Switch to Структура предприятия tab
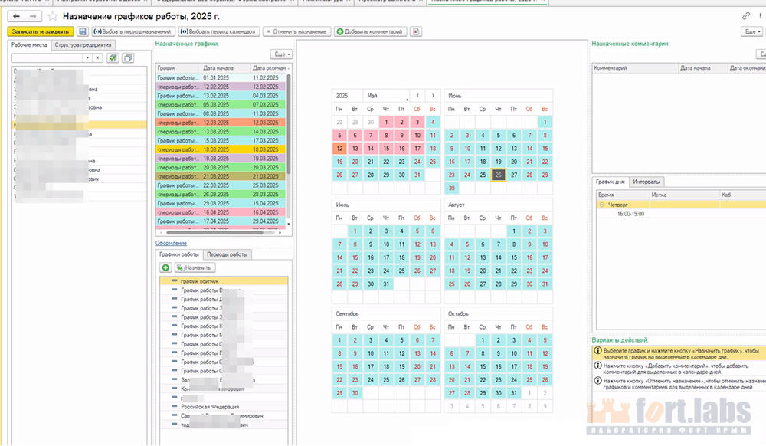This screenshot has width=766, height=446. coord(82,44)
